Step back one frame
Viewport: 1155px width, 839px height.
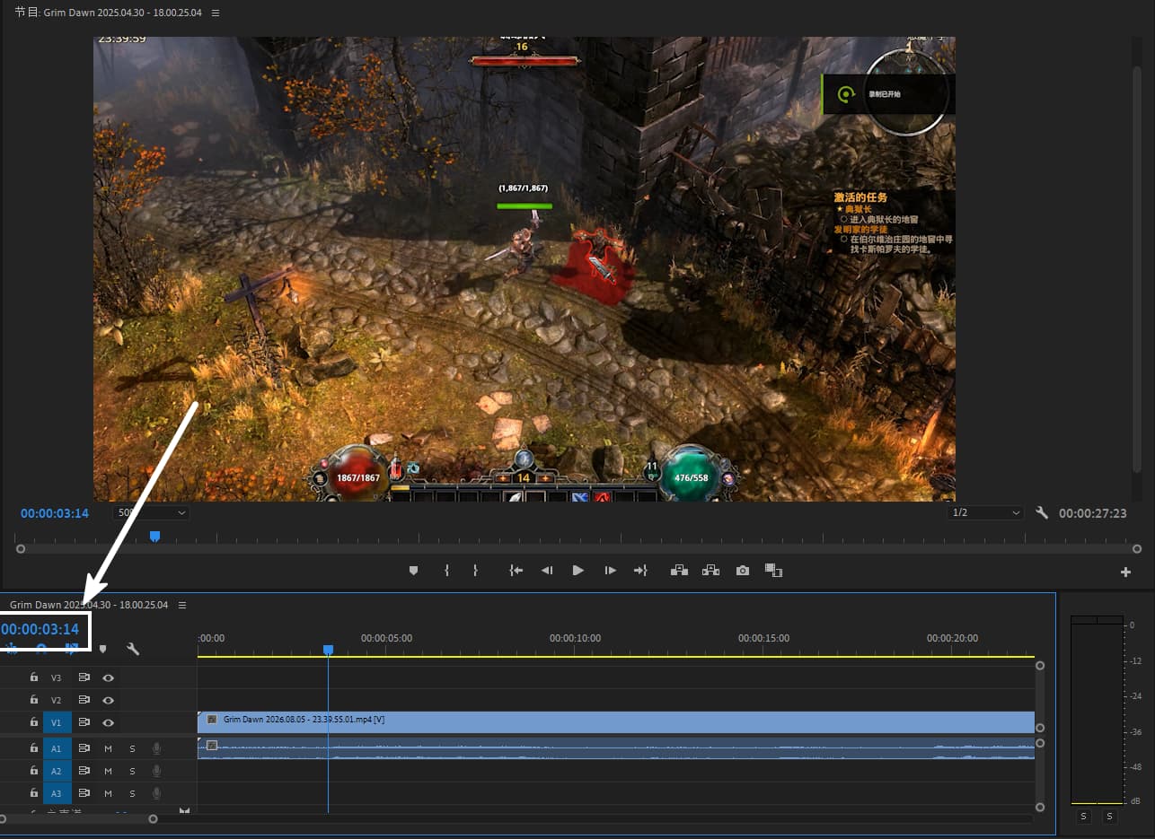point(546,570)
